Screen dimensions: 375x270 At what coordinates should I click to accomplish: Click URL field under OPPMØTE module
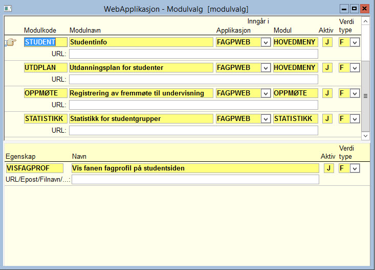193,105
